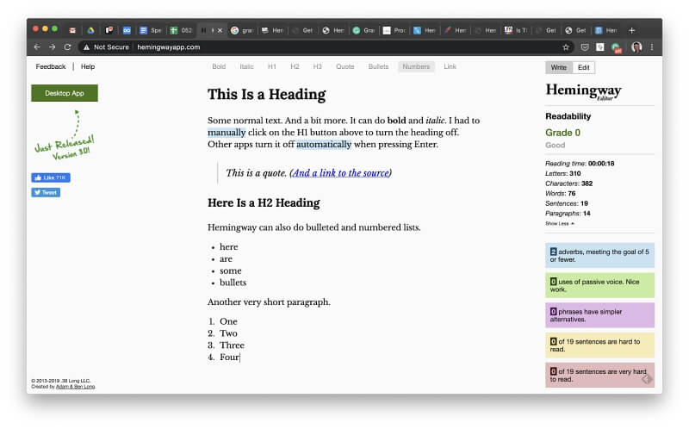Click the yellow hard to read box
This screenshot has height=429, width=689.
point(599,345)
